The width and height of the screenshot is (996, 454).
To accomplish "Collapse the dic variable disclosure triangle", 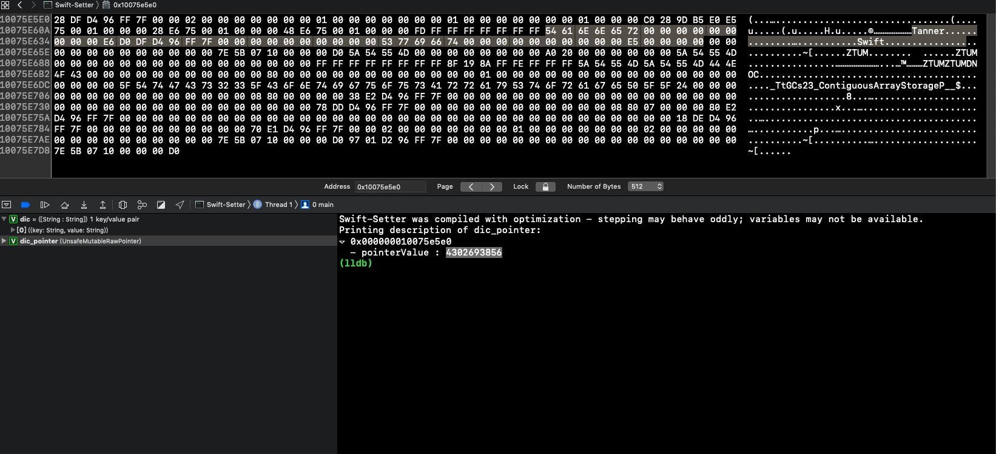I will tap(4, 219).
